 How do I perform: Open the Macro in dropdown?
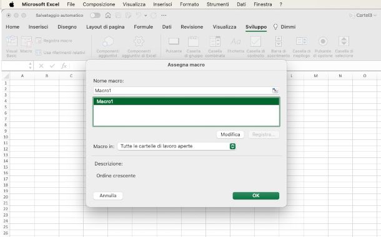[x=177, y=146]
